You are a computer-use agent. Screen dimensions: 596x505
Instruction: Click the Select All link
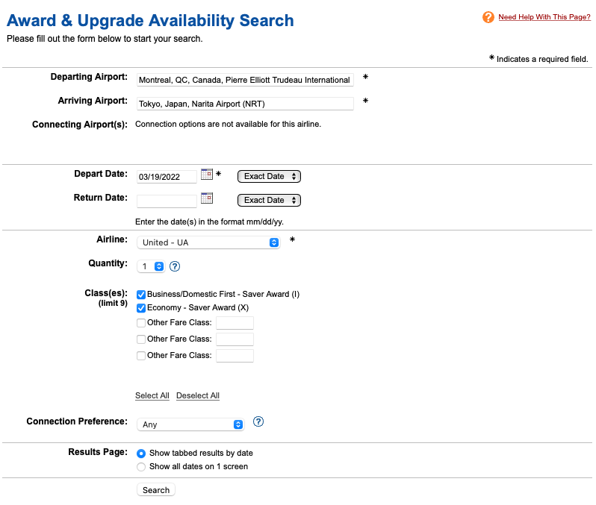point(152,396)
